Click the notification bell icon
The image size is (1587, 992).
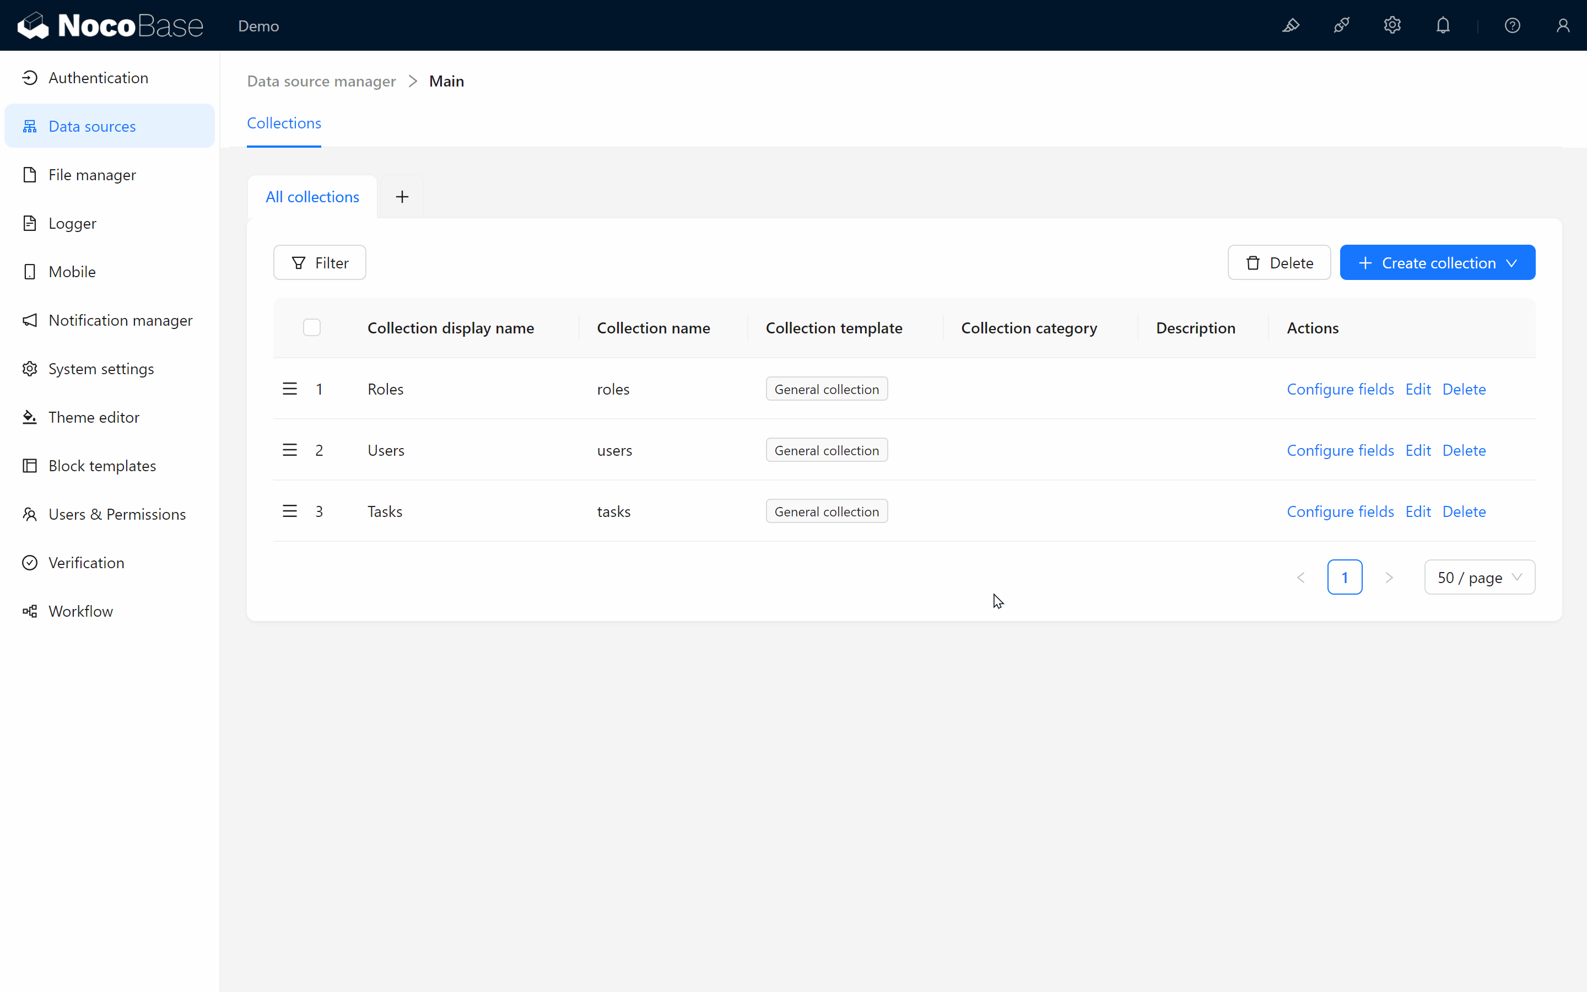1444,25
